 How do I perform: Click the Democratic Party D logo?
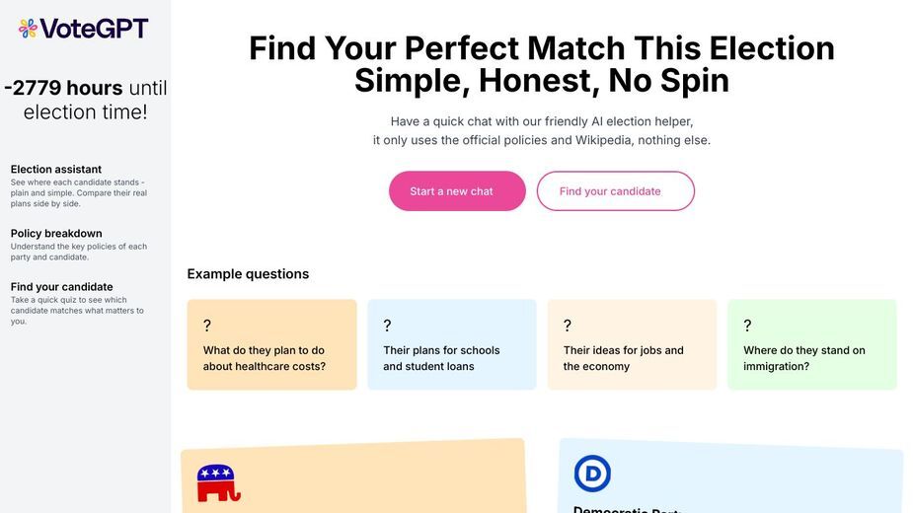[x=592, y=474]
